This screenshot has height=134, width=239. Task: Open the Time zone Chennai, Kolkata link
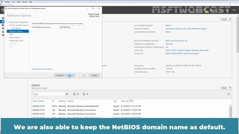click(x=187, y=50)
